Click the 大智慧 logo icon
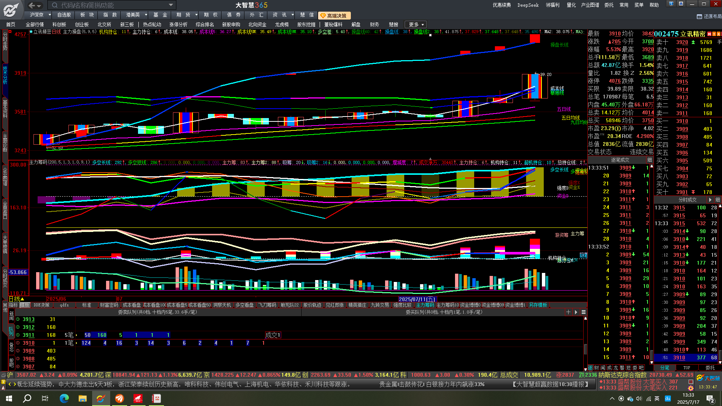Screen dimensions: 722x406 11,9
